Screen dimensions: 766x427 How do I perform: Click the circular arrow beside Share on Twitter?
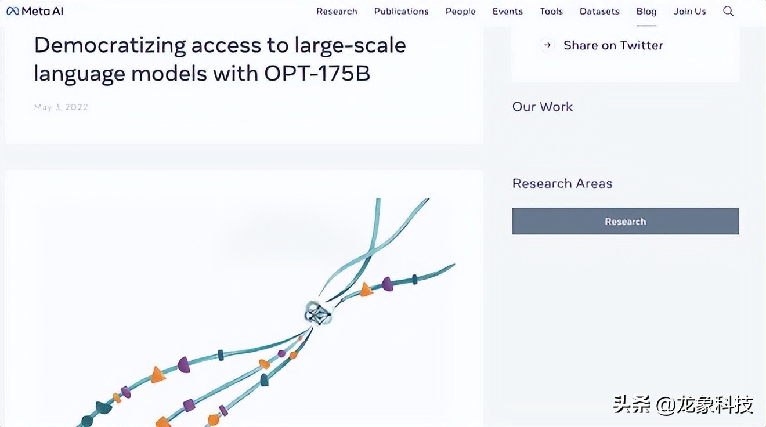click(x=546, y=45)
